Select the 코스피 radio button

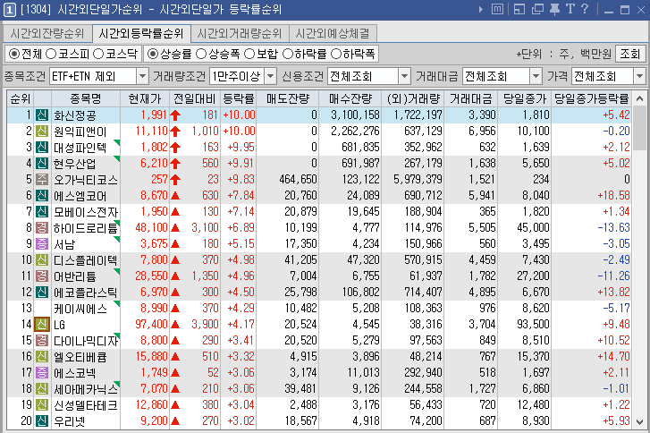(51, 54)
